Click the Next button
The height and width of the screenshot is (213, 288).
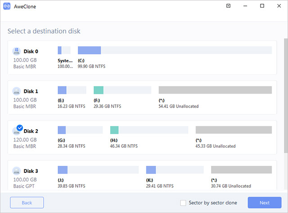pos(264,203)
